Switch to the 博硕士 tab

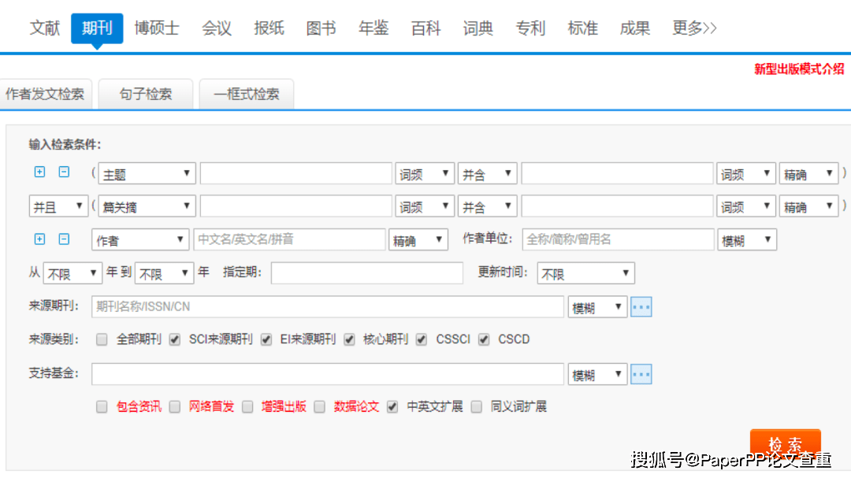[x=157, y=28]
